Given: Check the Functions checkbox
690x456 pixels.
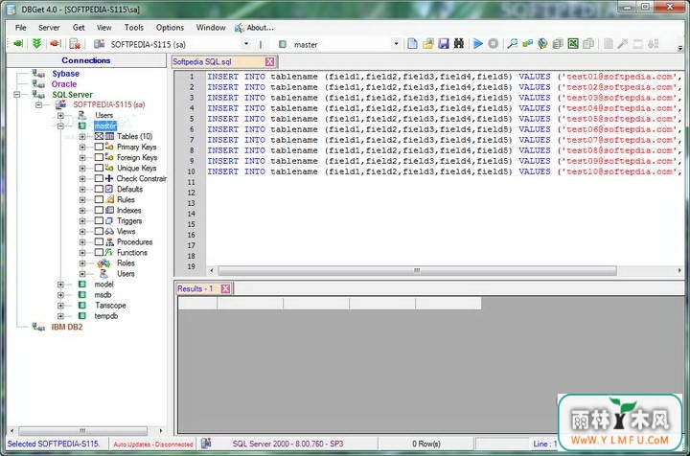Looking at the screenshot, I should tap(99, 252).
